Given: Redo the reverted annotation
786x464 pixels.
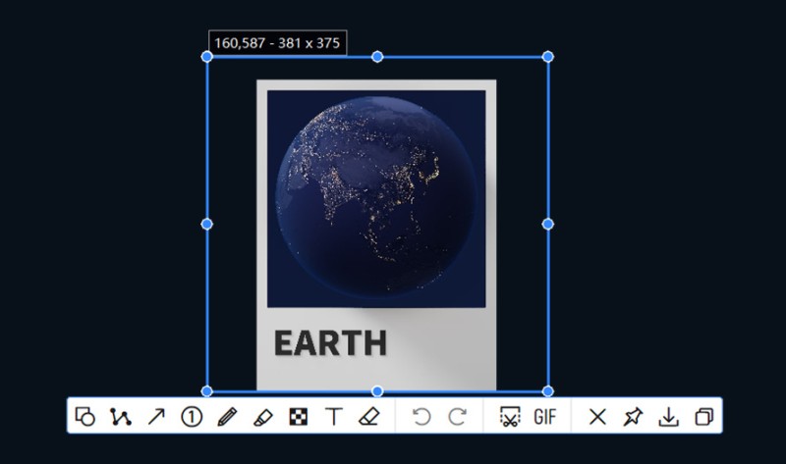Looking at the screenshot, I should [x=457, y=416].
